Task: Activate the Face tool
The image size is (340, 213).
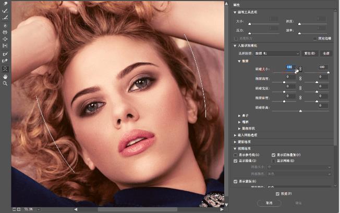Action: (x=5, y=69)
